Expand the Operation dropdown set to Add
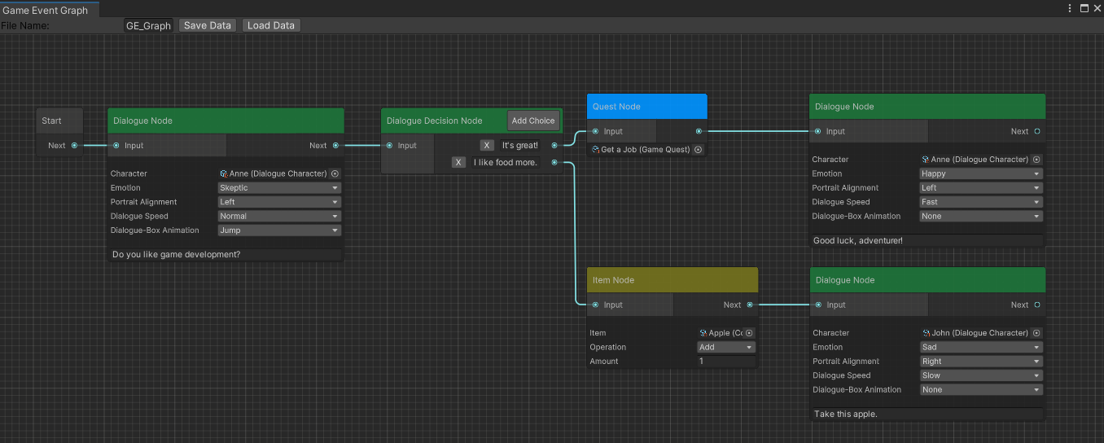The height and width of the screenshot is (443, 1104). coord(726,347)
